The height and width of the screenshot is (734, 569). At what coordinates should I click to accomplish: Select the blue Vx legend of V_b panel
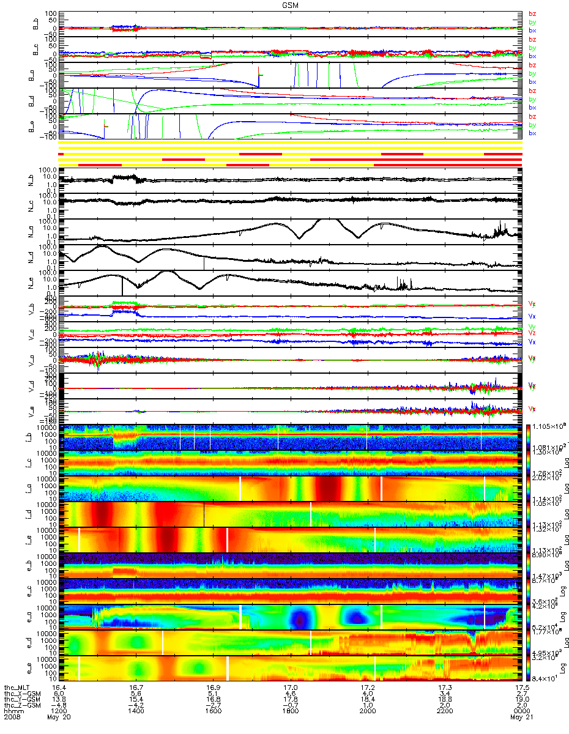[532, 316]
